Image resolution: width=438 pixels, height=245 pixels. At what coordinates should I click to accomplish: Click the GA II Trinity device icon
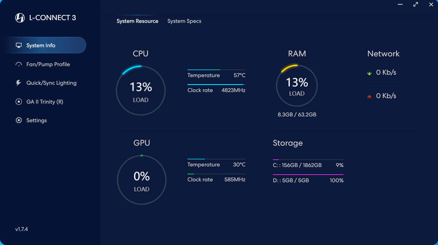click(19, 102)
